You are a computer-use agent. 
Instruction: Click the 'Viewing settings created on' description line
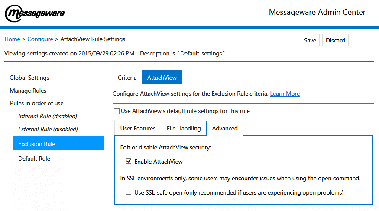(x=115, y=53)
